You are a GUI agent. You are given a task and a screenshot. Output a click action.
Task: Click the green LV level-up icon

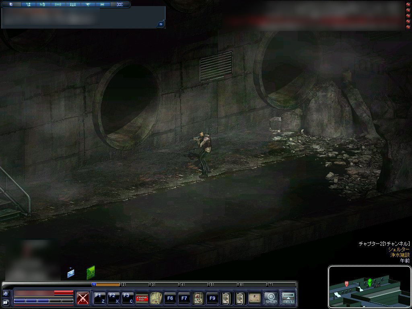[x=91, y=272]
